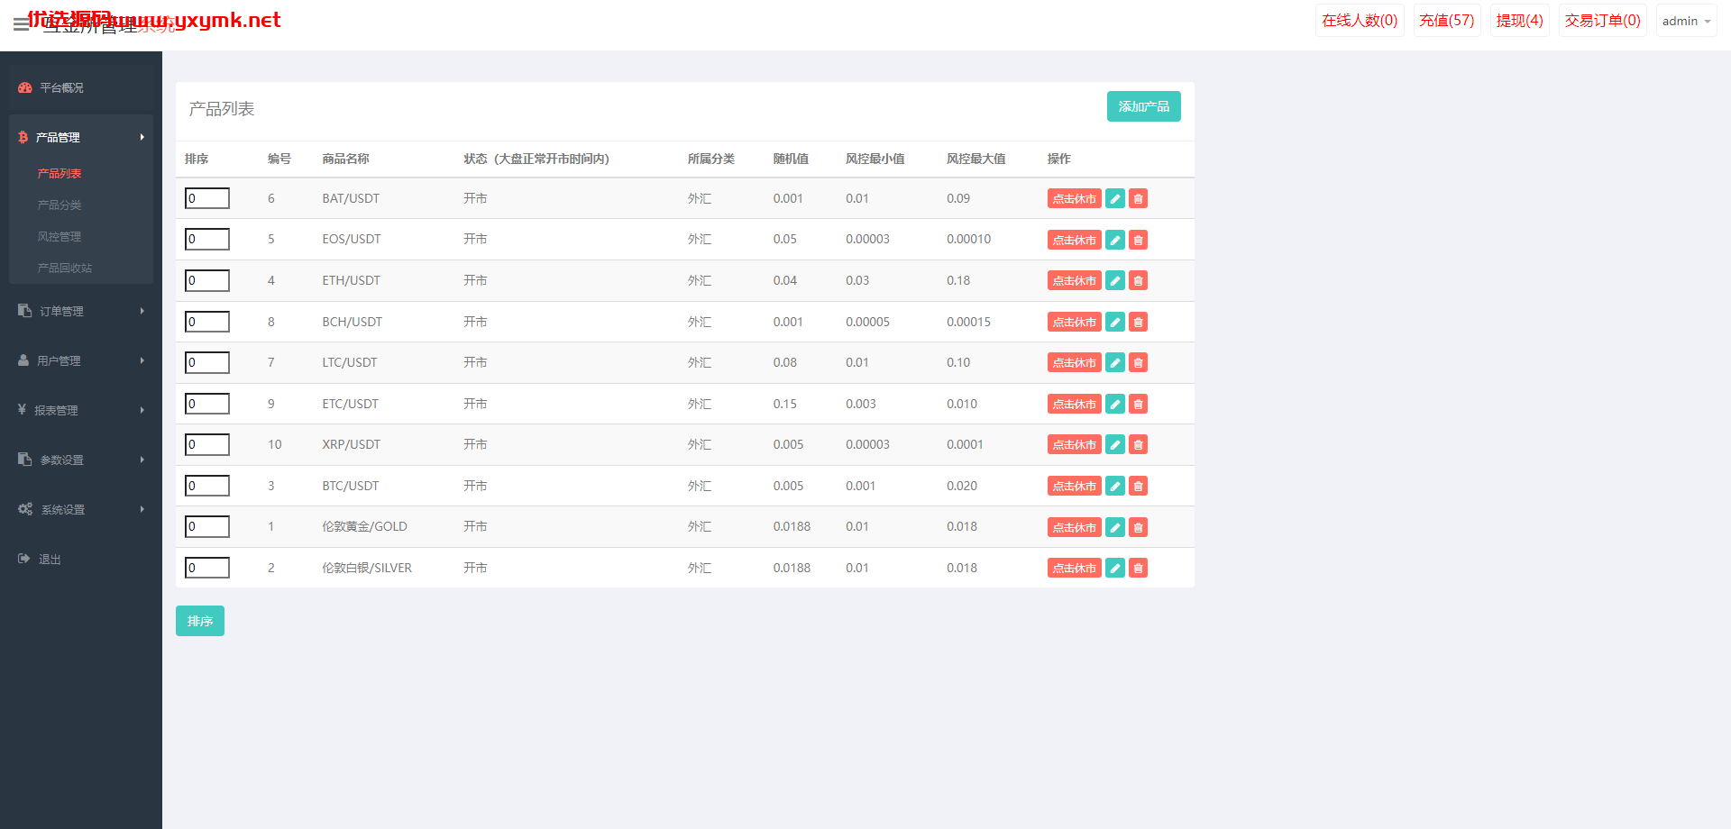Viewport: 1731px width, 829px height.
Task: Open 产品分类 in the sidebar
Action: coord(60,205)
